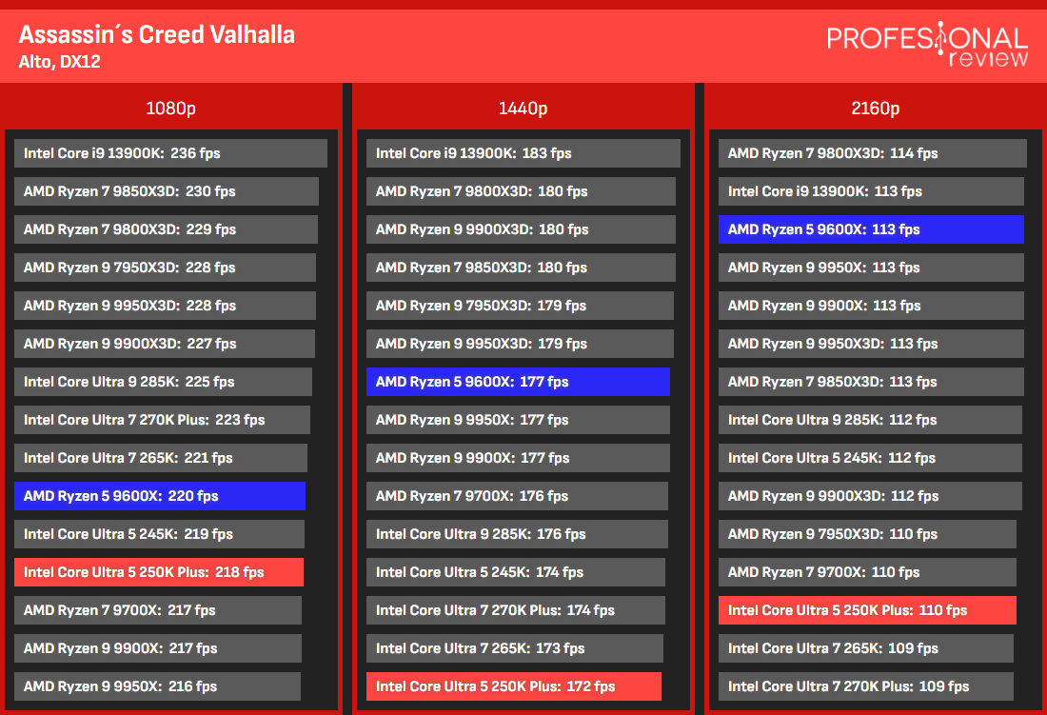Click AMD Ryzen 9 9900X 113 fps bar

click(871, 305)
